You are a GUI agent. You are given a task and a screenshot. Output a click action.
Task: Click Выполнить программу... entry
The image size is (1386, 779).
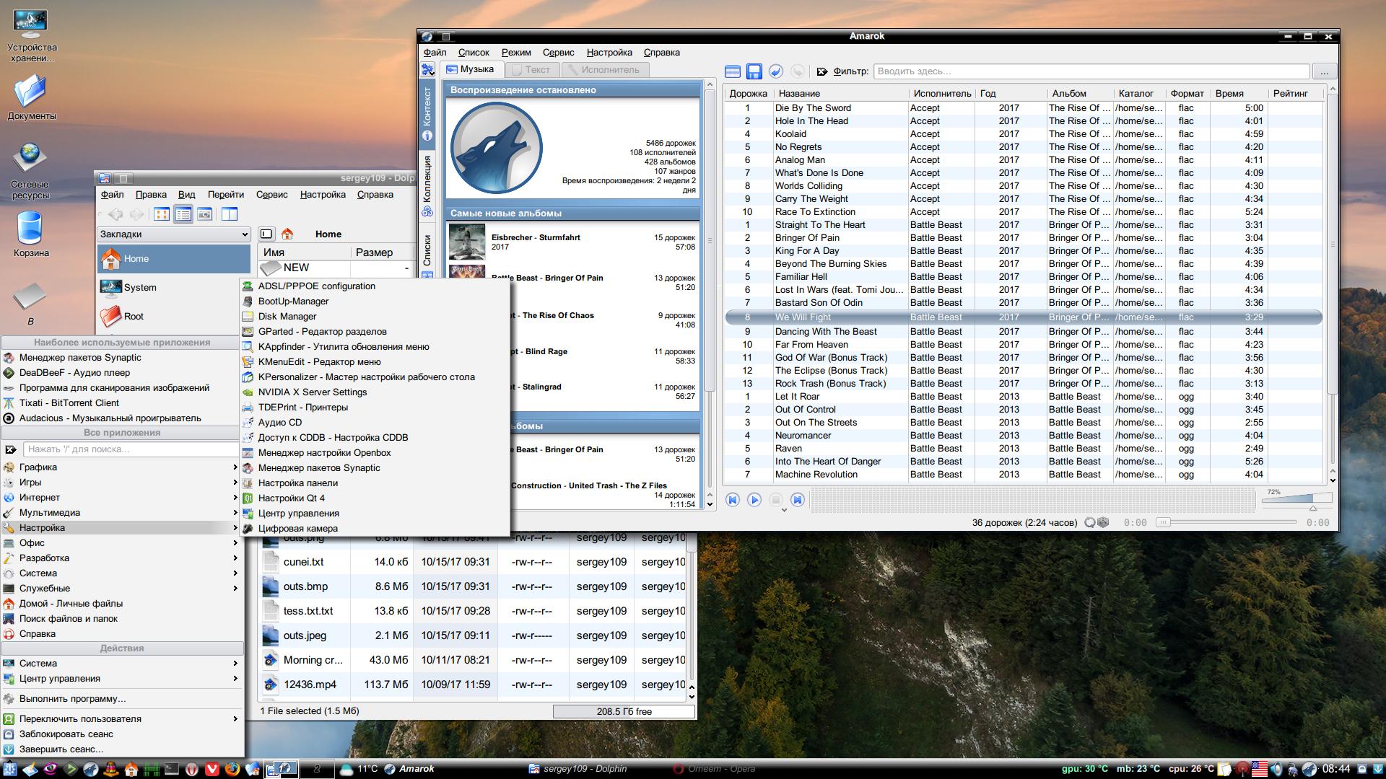click(x=121, y=698)
